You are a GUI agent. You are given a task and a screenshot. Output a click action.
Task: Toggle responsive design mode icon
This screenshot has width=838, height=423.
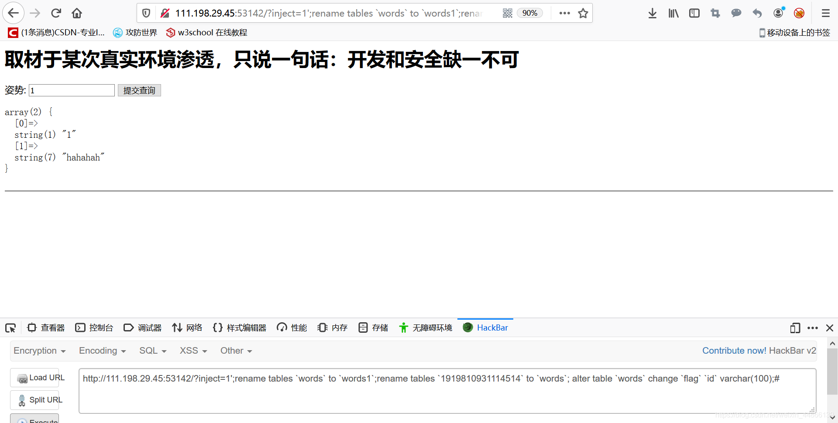795,327
